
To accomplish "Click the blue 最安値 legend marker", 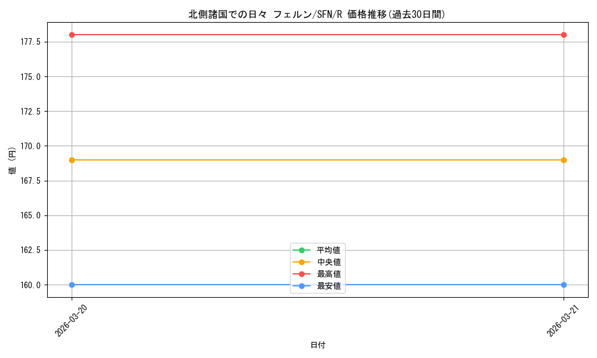I will point(301,286).
